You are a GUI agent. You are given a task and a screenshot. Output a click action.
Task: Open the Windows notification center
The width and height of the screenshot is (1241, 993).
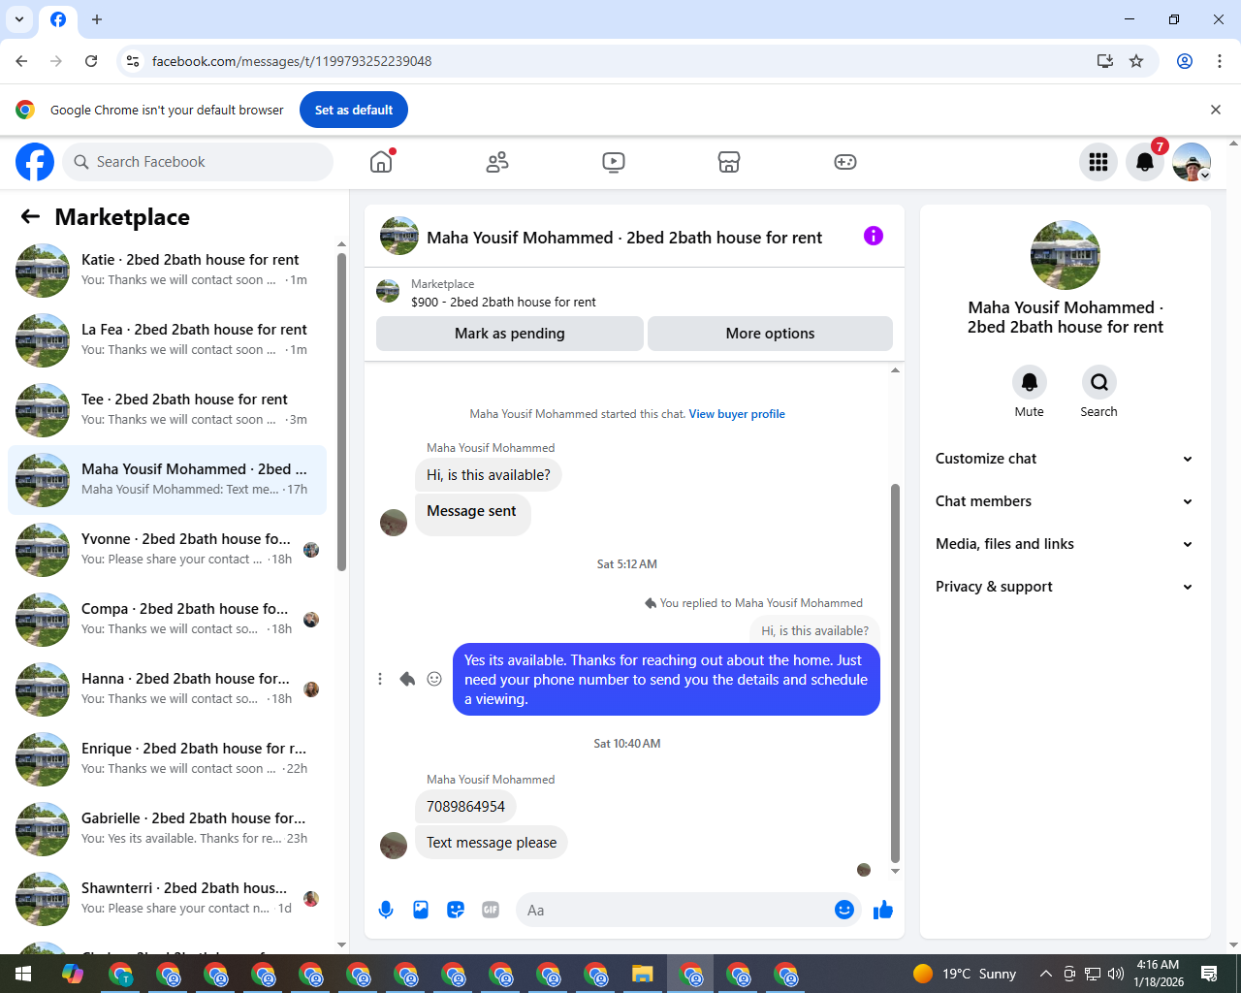click(x=1209, y=974)
